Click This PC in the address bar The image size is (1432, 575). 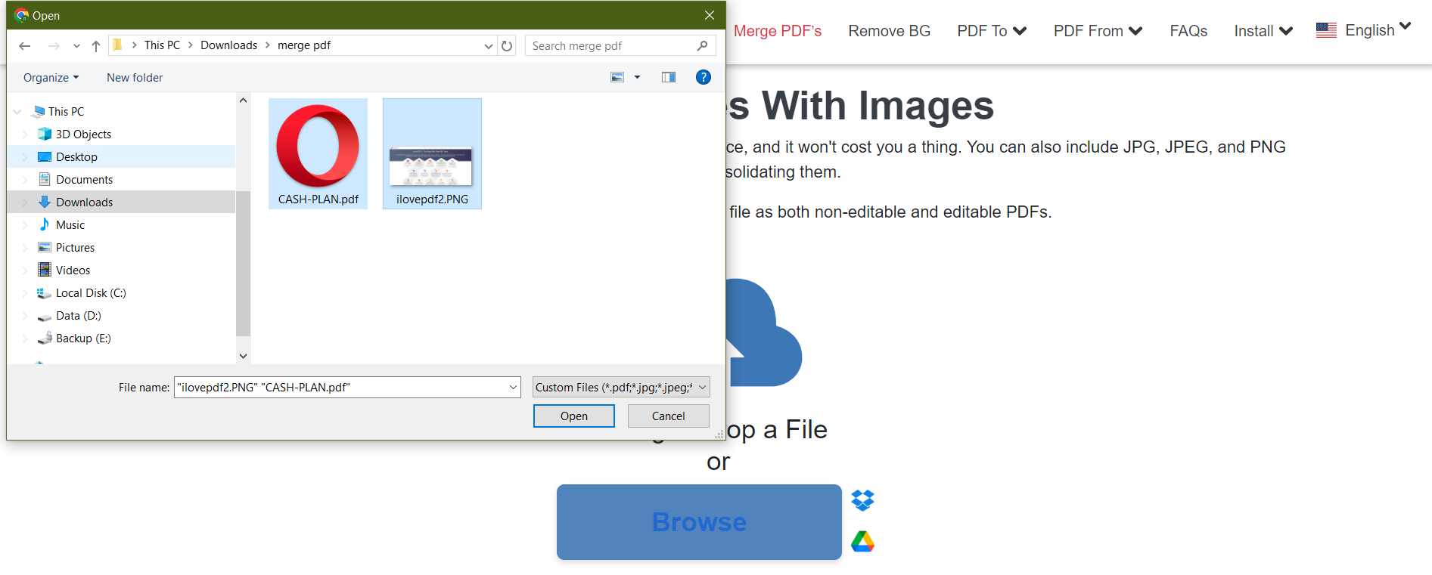pyautogui.click(x=162, y=45)
